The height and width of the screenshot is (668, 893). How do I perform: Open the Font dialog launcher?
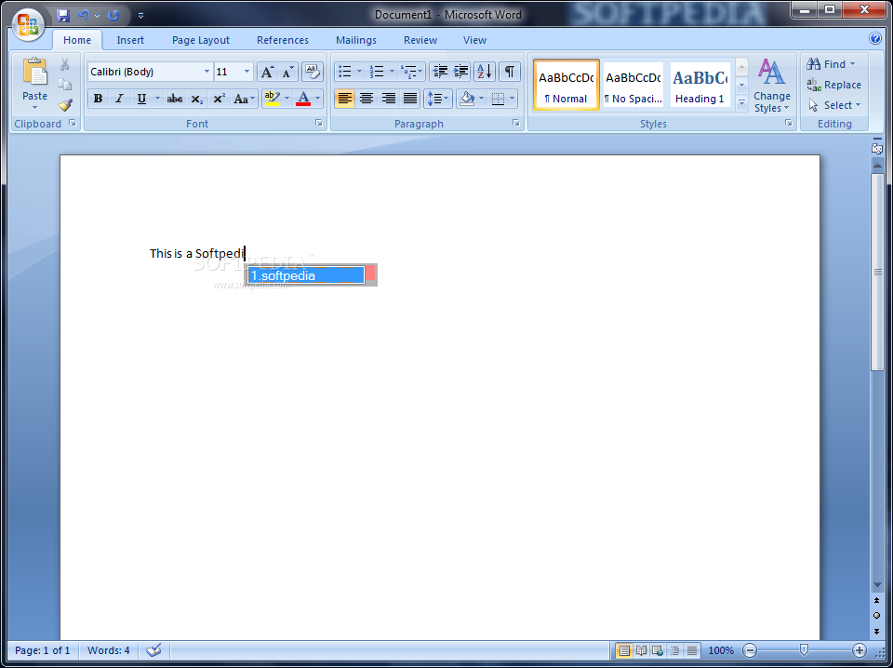(x=319, y=123)
